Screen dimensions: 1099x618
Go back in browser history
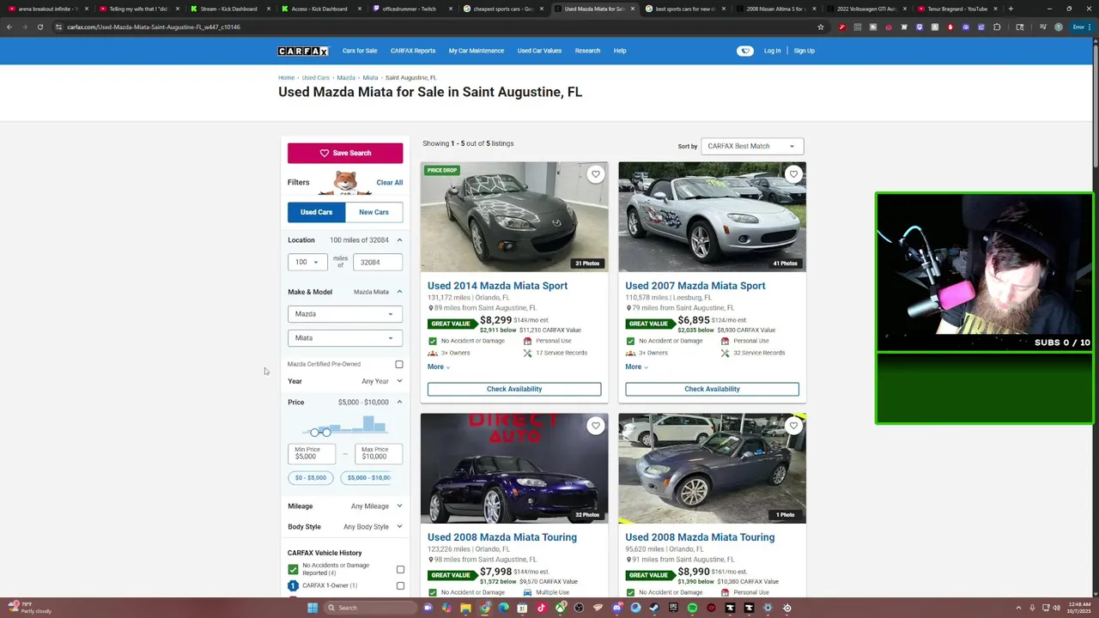point(9,27)
